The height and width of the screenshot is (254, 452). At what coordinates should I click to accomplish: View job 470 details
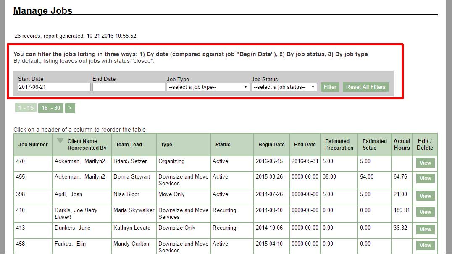coord(425,163)
